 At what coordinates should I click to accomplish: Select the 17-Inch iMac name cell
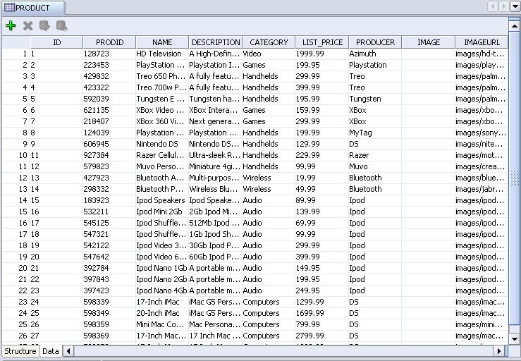click(x=162, y=302)
